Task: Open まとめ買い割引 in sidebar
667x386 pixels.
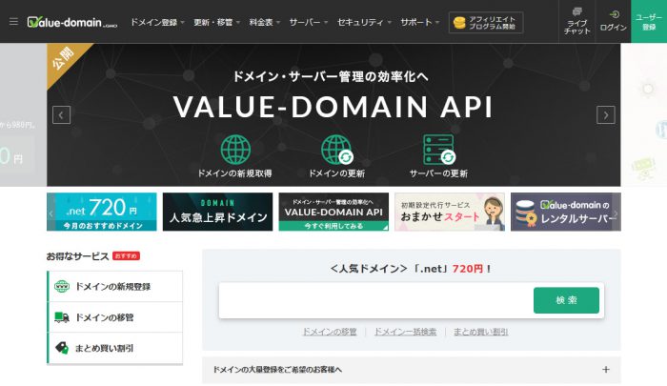Action: click(115, 348)
